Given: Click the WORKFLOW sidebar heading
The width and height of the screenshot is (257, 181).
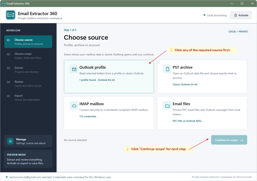Looking at the screenshot, I should (x=13, y=30).
